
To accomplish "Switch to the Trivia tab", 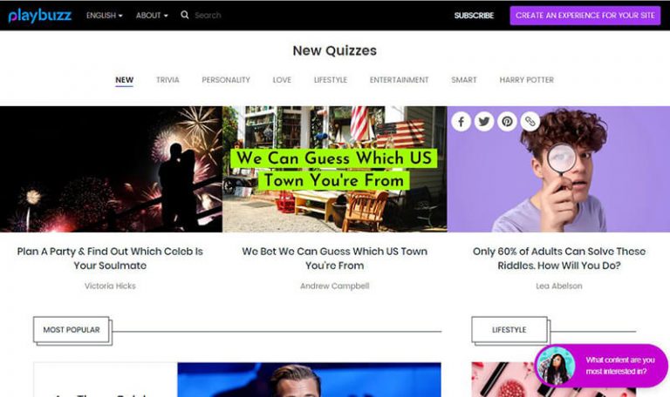I will click(x=167, y=80).
